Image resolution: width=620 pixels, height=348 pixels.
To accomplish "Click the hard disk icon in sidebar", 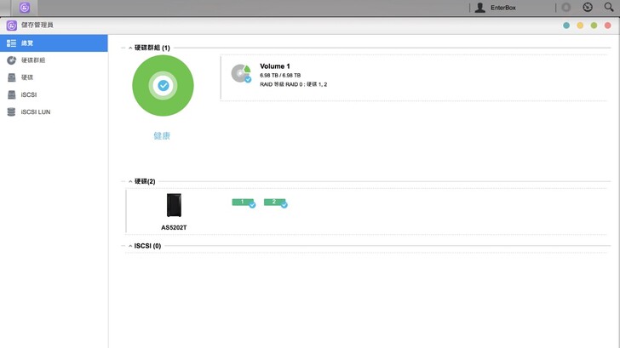I will pos(11,77).
